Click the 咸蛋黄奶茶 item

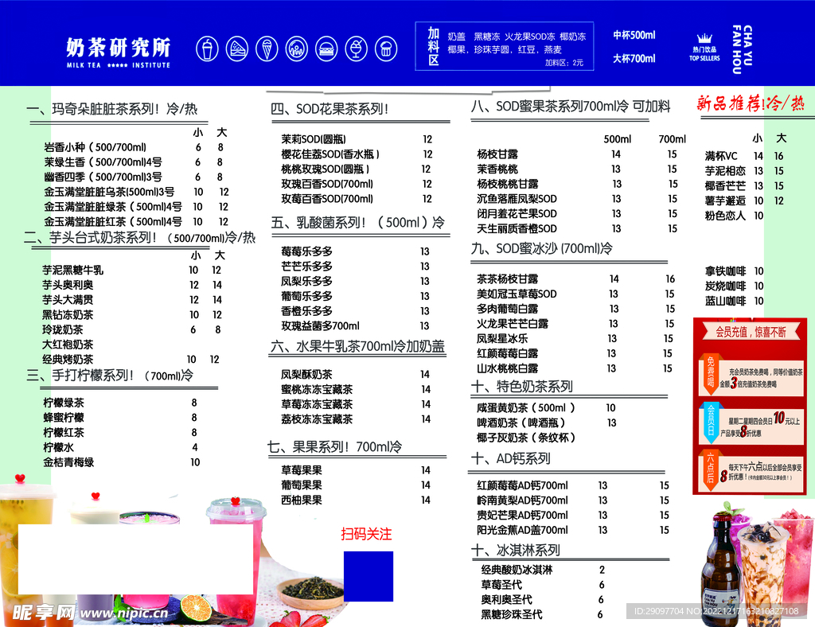tap(526, 408)
